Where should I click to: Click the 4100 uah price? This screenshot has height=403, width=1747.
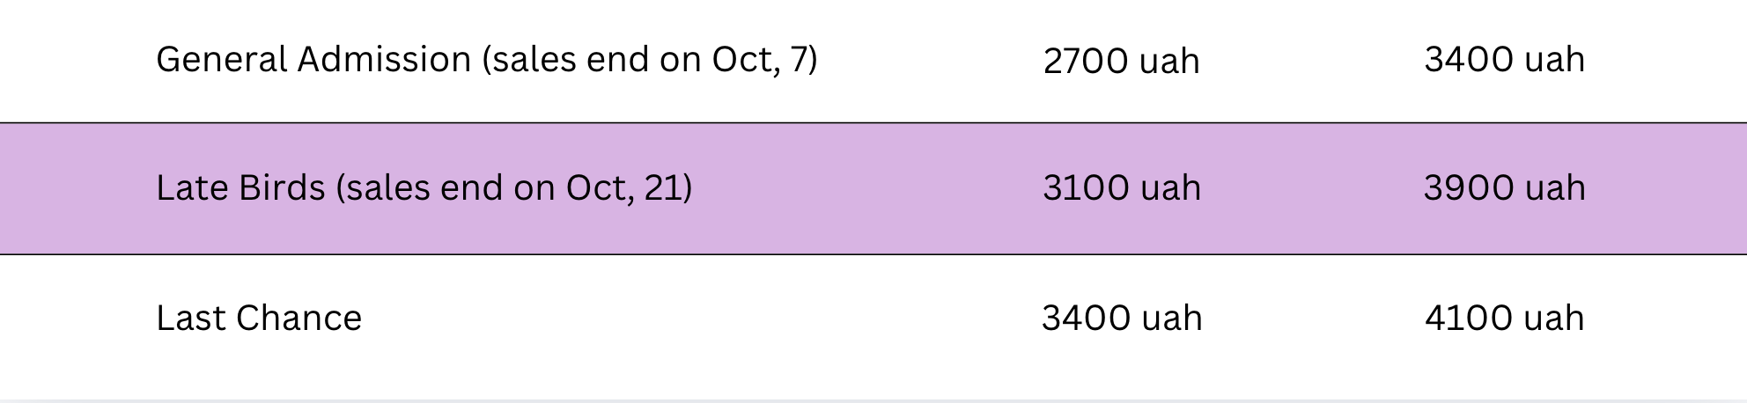pyautogui.click(x=1504, y=318)
